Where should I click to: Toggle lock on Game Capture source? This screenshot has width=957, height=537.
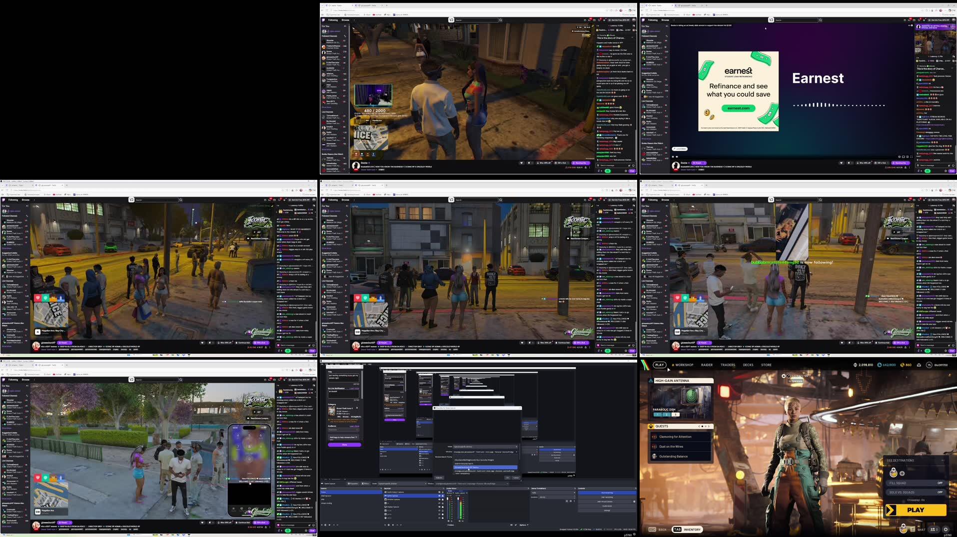point(443,496)
